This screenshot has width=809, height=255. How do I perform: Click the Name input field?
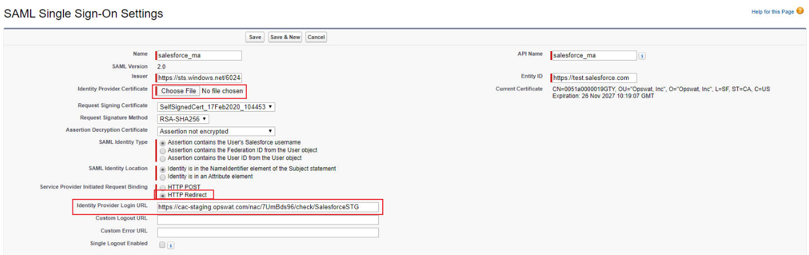199,56
